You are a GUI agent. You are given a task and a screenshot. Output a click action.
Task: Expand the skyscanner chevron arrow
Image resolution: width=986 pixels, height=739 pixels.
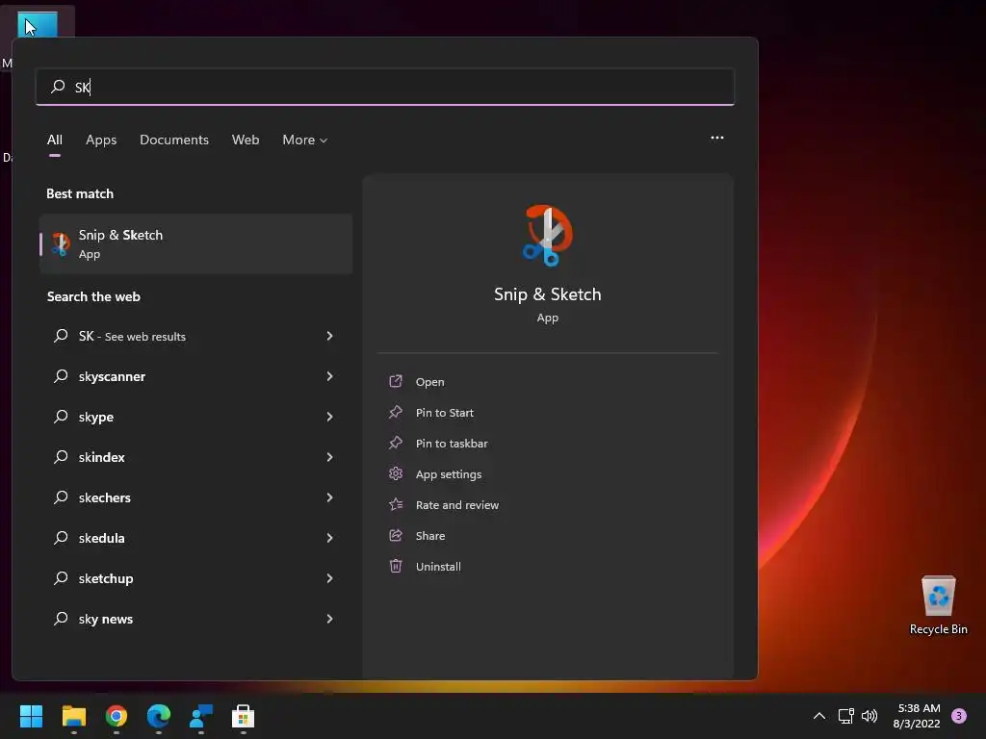329,376
